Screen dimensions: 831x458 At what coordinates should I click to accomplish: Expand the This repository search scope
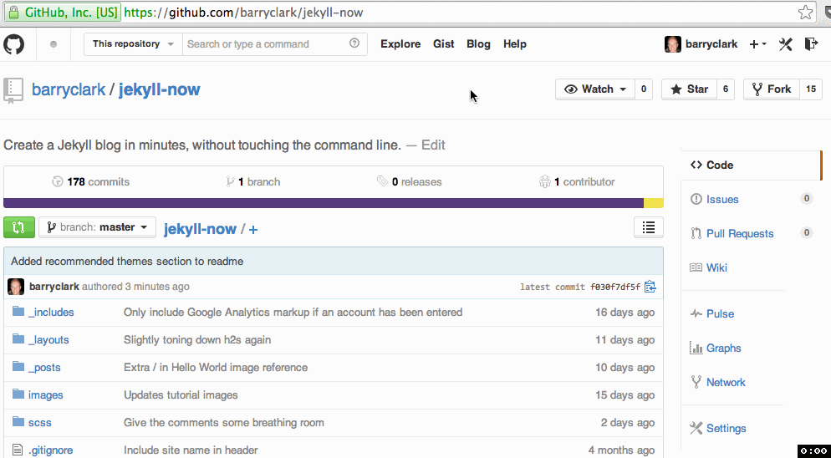[x=133, y=44]
